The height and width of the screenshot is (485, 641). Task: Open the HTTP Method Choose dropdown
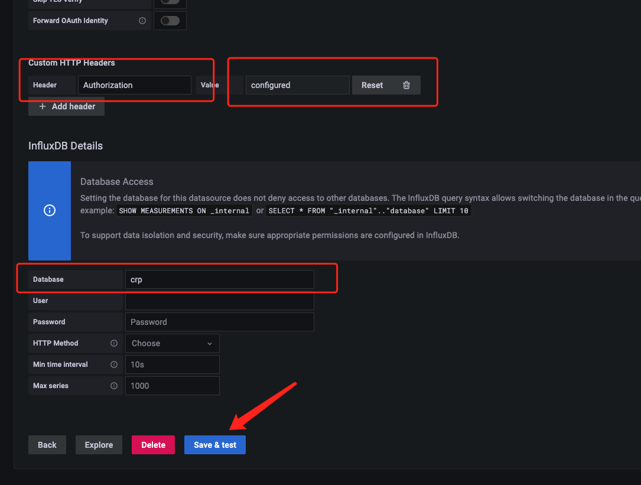172,343
